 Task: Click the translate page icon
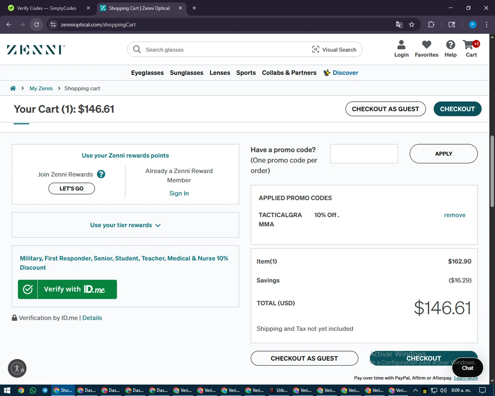[x=399, y=24]
